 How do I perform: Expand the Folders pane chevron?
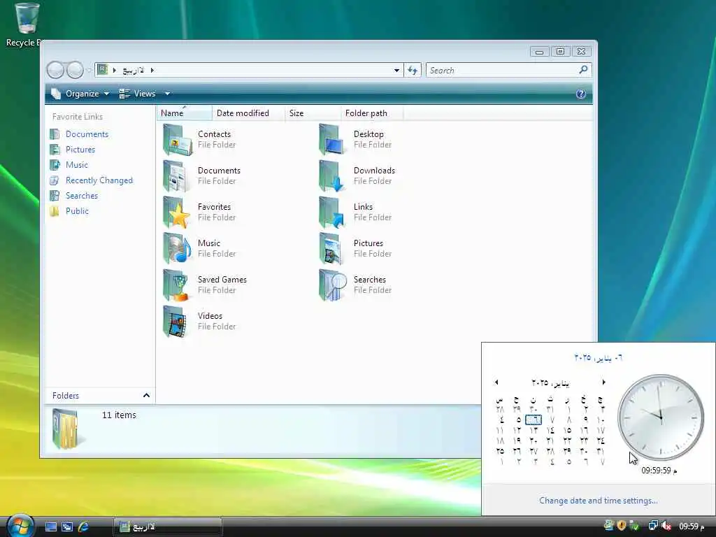click(146, 396)
